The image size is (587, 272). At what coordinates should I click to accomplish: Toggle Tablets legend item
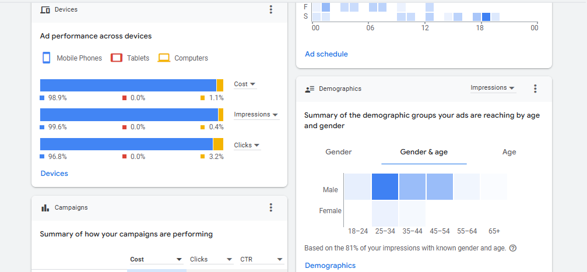[130, 58]
